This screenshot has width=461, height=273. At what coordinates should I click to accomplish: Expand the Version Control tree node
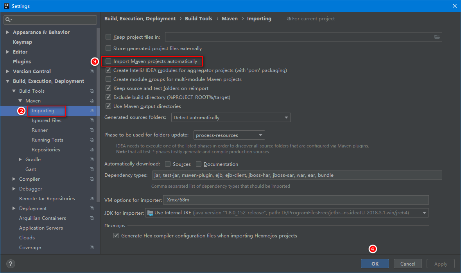(8, 71)
